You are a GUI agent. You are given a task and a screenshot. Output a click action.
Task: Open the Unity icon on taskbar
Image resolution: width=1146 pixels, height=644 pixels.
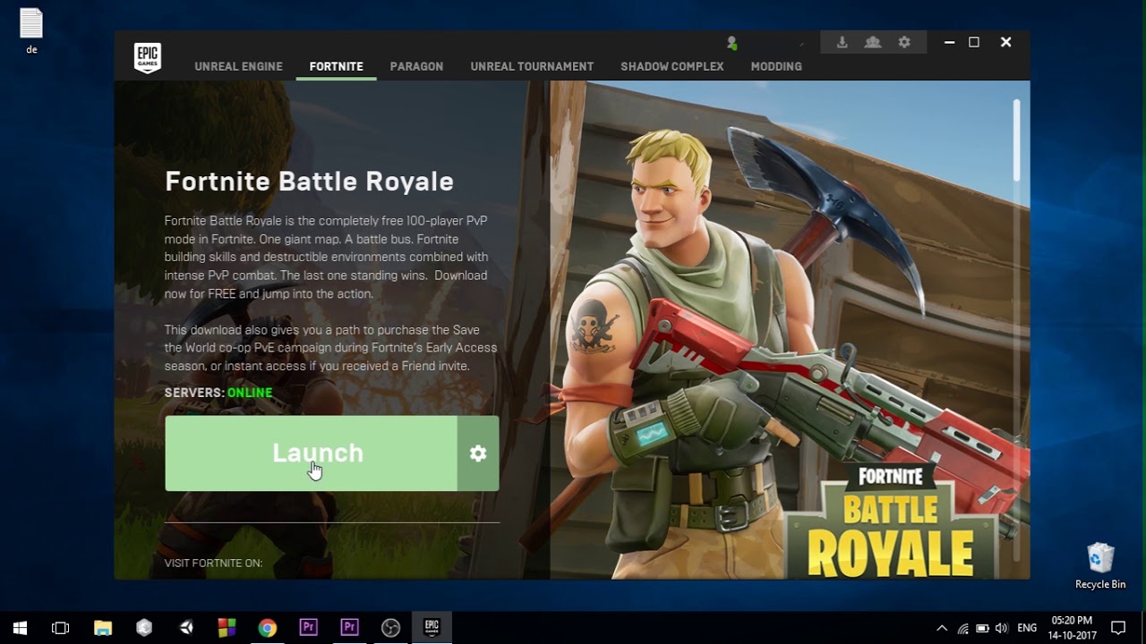[185, 628]
